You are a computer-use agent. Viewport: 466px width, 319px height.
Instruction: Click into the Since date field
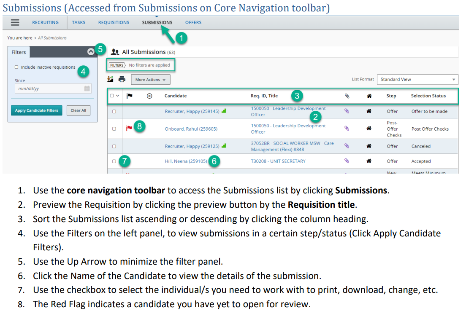coord(53,88)
